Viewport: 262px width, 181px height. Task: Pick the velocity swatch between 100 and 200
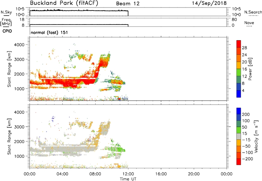[239, 117]
